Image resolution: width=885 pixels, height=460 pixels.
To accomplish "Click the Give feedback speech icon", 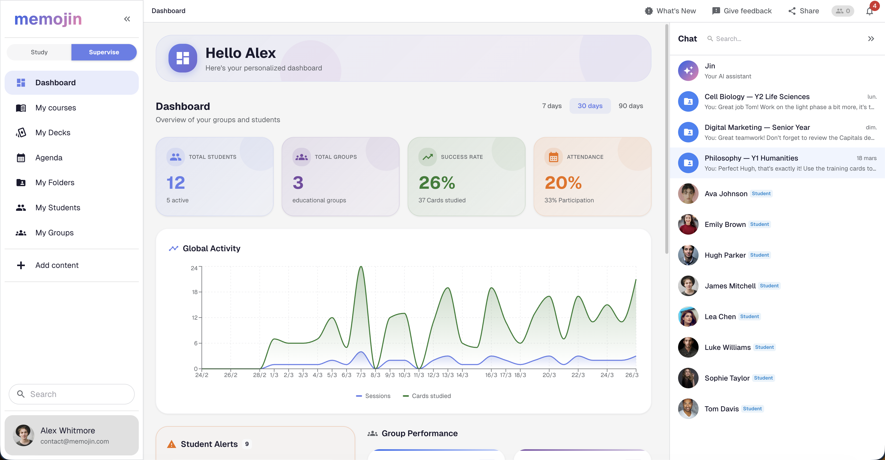I will pyautogui.click(x=716, y=11).
